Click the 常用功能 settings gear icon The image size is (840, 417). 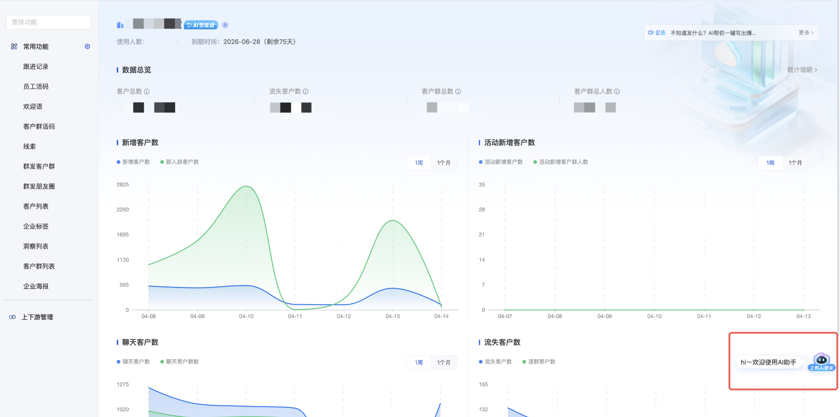[x=88, y=46]
